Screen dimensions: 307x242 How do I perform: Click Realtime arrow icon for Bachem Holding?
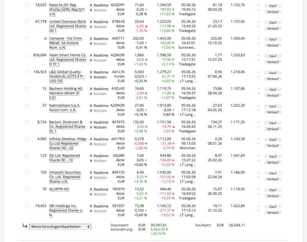point(91,89)
